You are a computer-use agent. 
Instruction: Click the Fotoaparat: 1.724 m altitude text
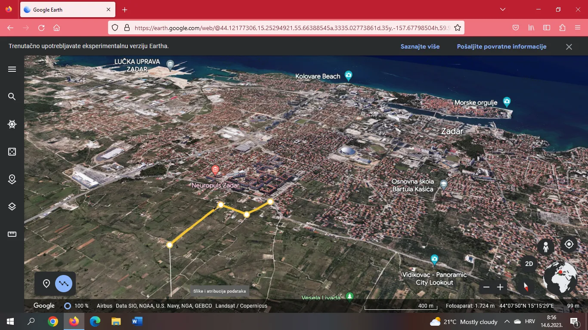[x=470, y=306]
